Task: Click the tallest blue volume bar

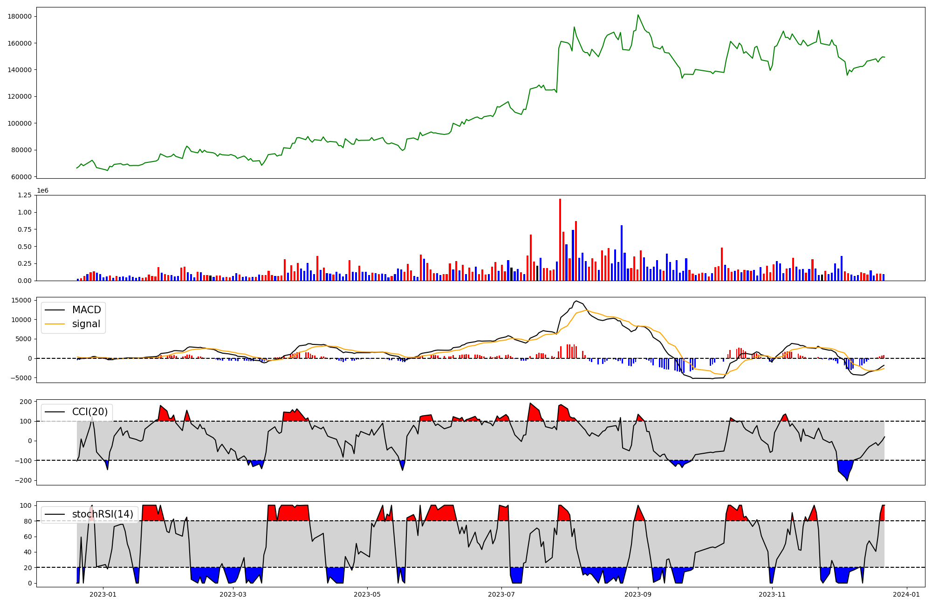Action: pyautogui.click(x=621, y=253)
